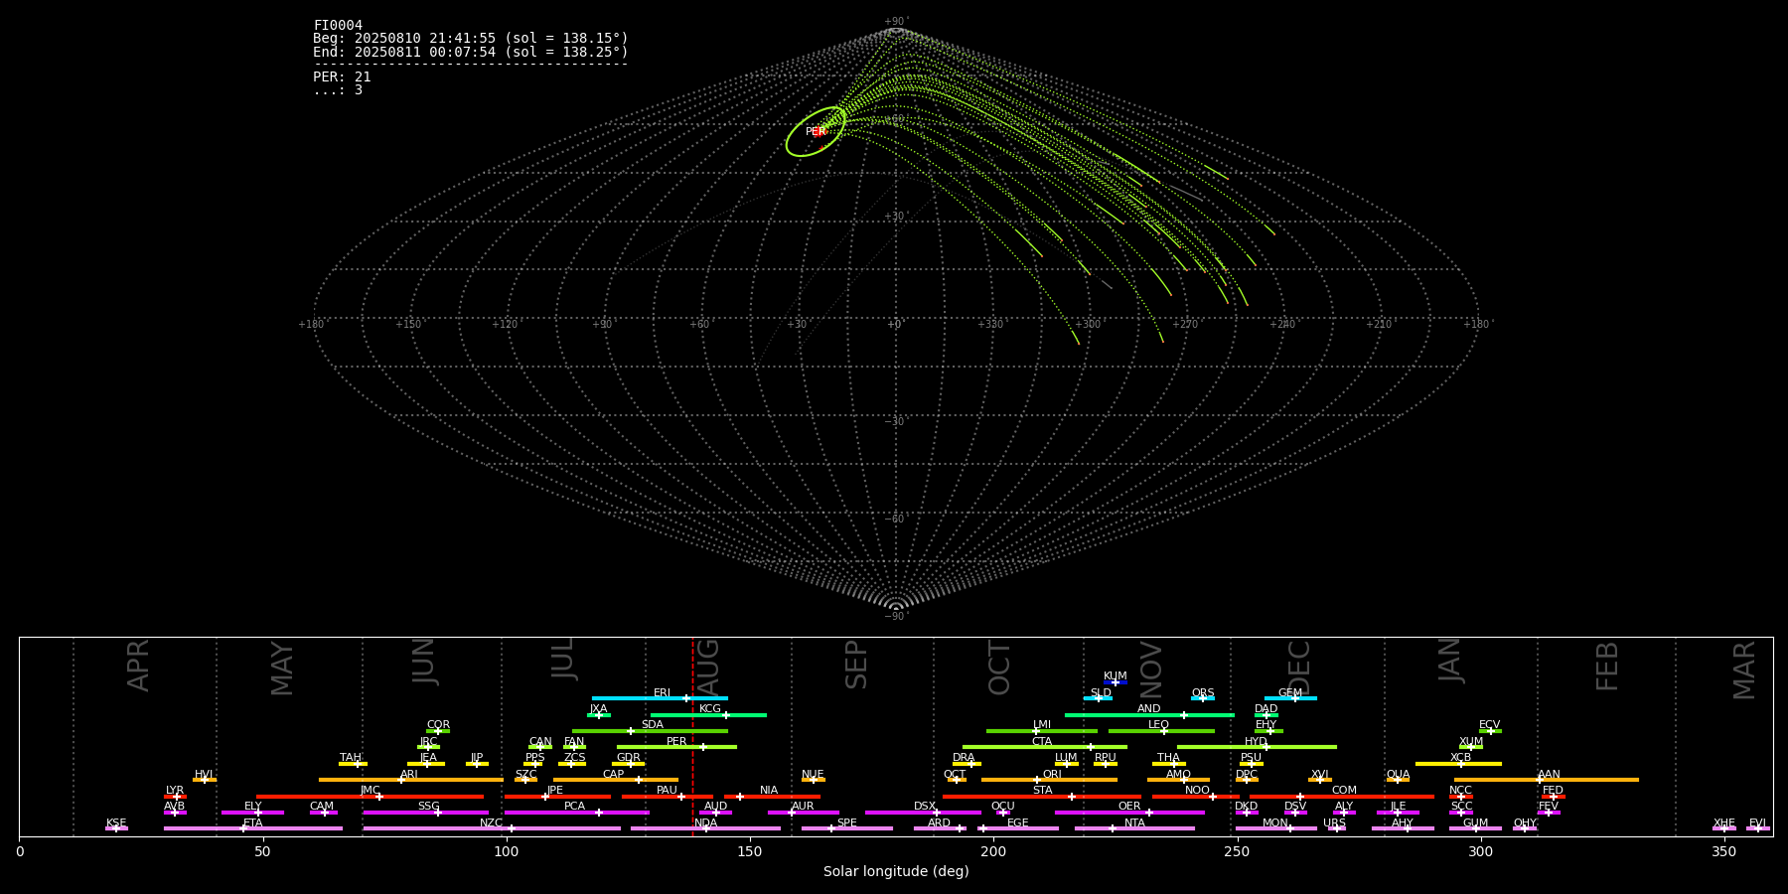Click the OCT month label in timeline
This screenshot has width=1788, height=894.
(x=999, y=668)
